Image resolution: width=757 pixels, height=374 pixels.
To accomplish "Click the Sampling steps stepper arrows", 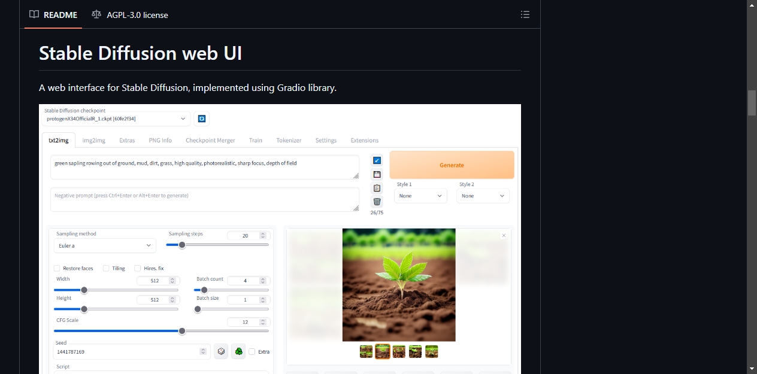I will pyautogui.click(x=263, y=236).
